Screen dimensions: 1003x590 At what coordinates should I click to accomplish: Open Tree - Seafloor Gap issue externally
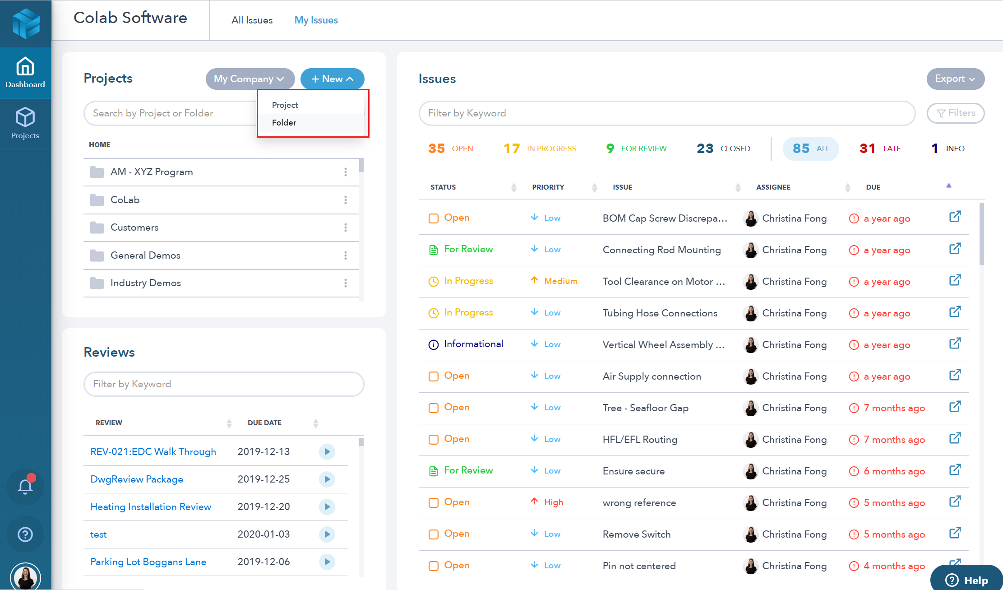(955, 406)
